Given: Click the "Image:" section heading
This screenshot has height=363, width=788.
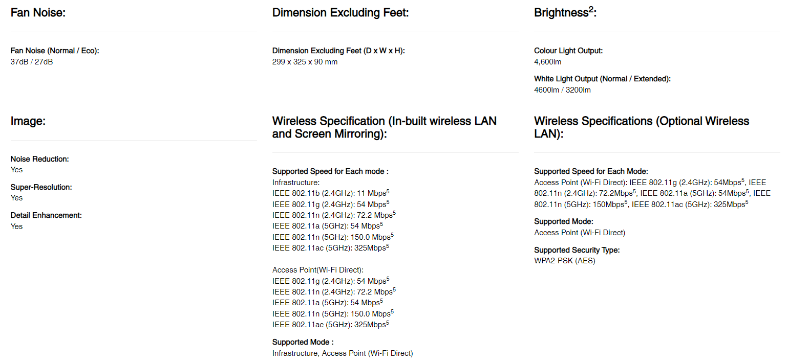Looking at the screenshot, I should pos(28,121).
